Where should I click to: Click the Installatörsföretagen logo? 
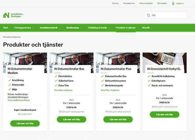(x=13, y=15)
